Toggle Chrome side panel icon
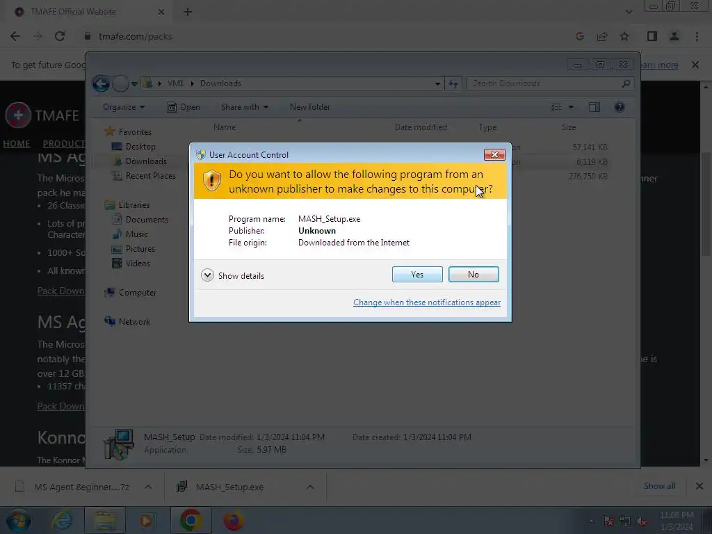Viewport: 712px width, 534px height. tap(652, 36)
